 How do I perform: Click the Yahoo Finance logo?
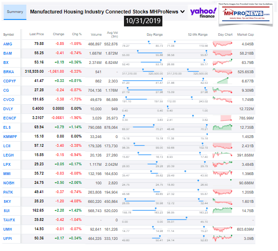pyautogui.click(x=203, y=13)
